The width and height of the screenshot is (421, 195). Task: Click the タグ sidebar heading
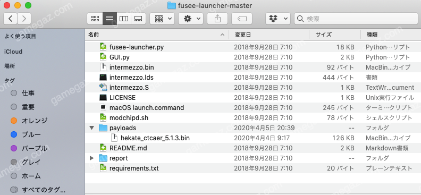point(10,80)
